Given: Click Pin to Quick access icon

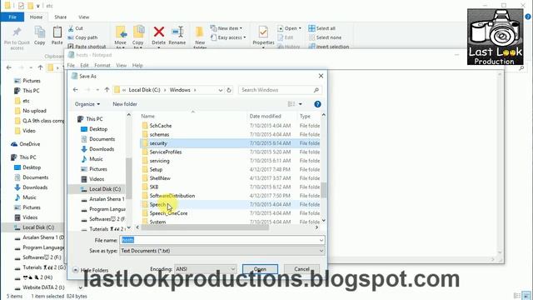Looking at the screenshot, I should [x=17, y=32].
